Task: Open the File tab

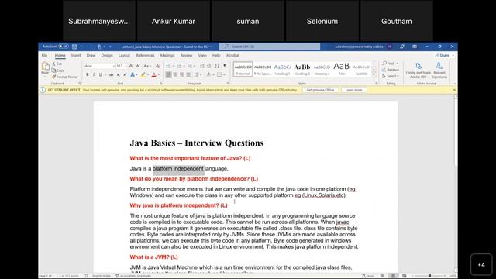Action: [45, 55]
